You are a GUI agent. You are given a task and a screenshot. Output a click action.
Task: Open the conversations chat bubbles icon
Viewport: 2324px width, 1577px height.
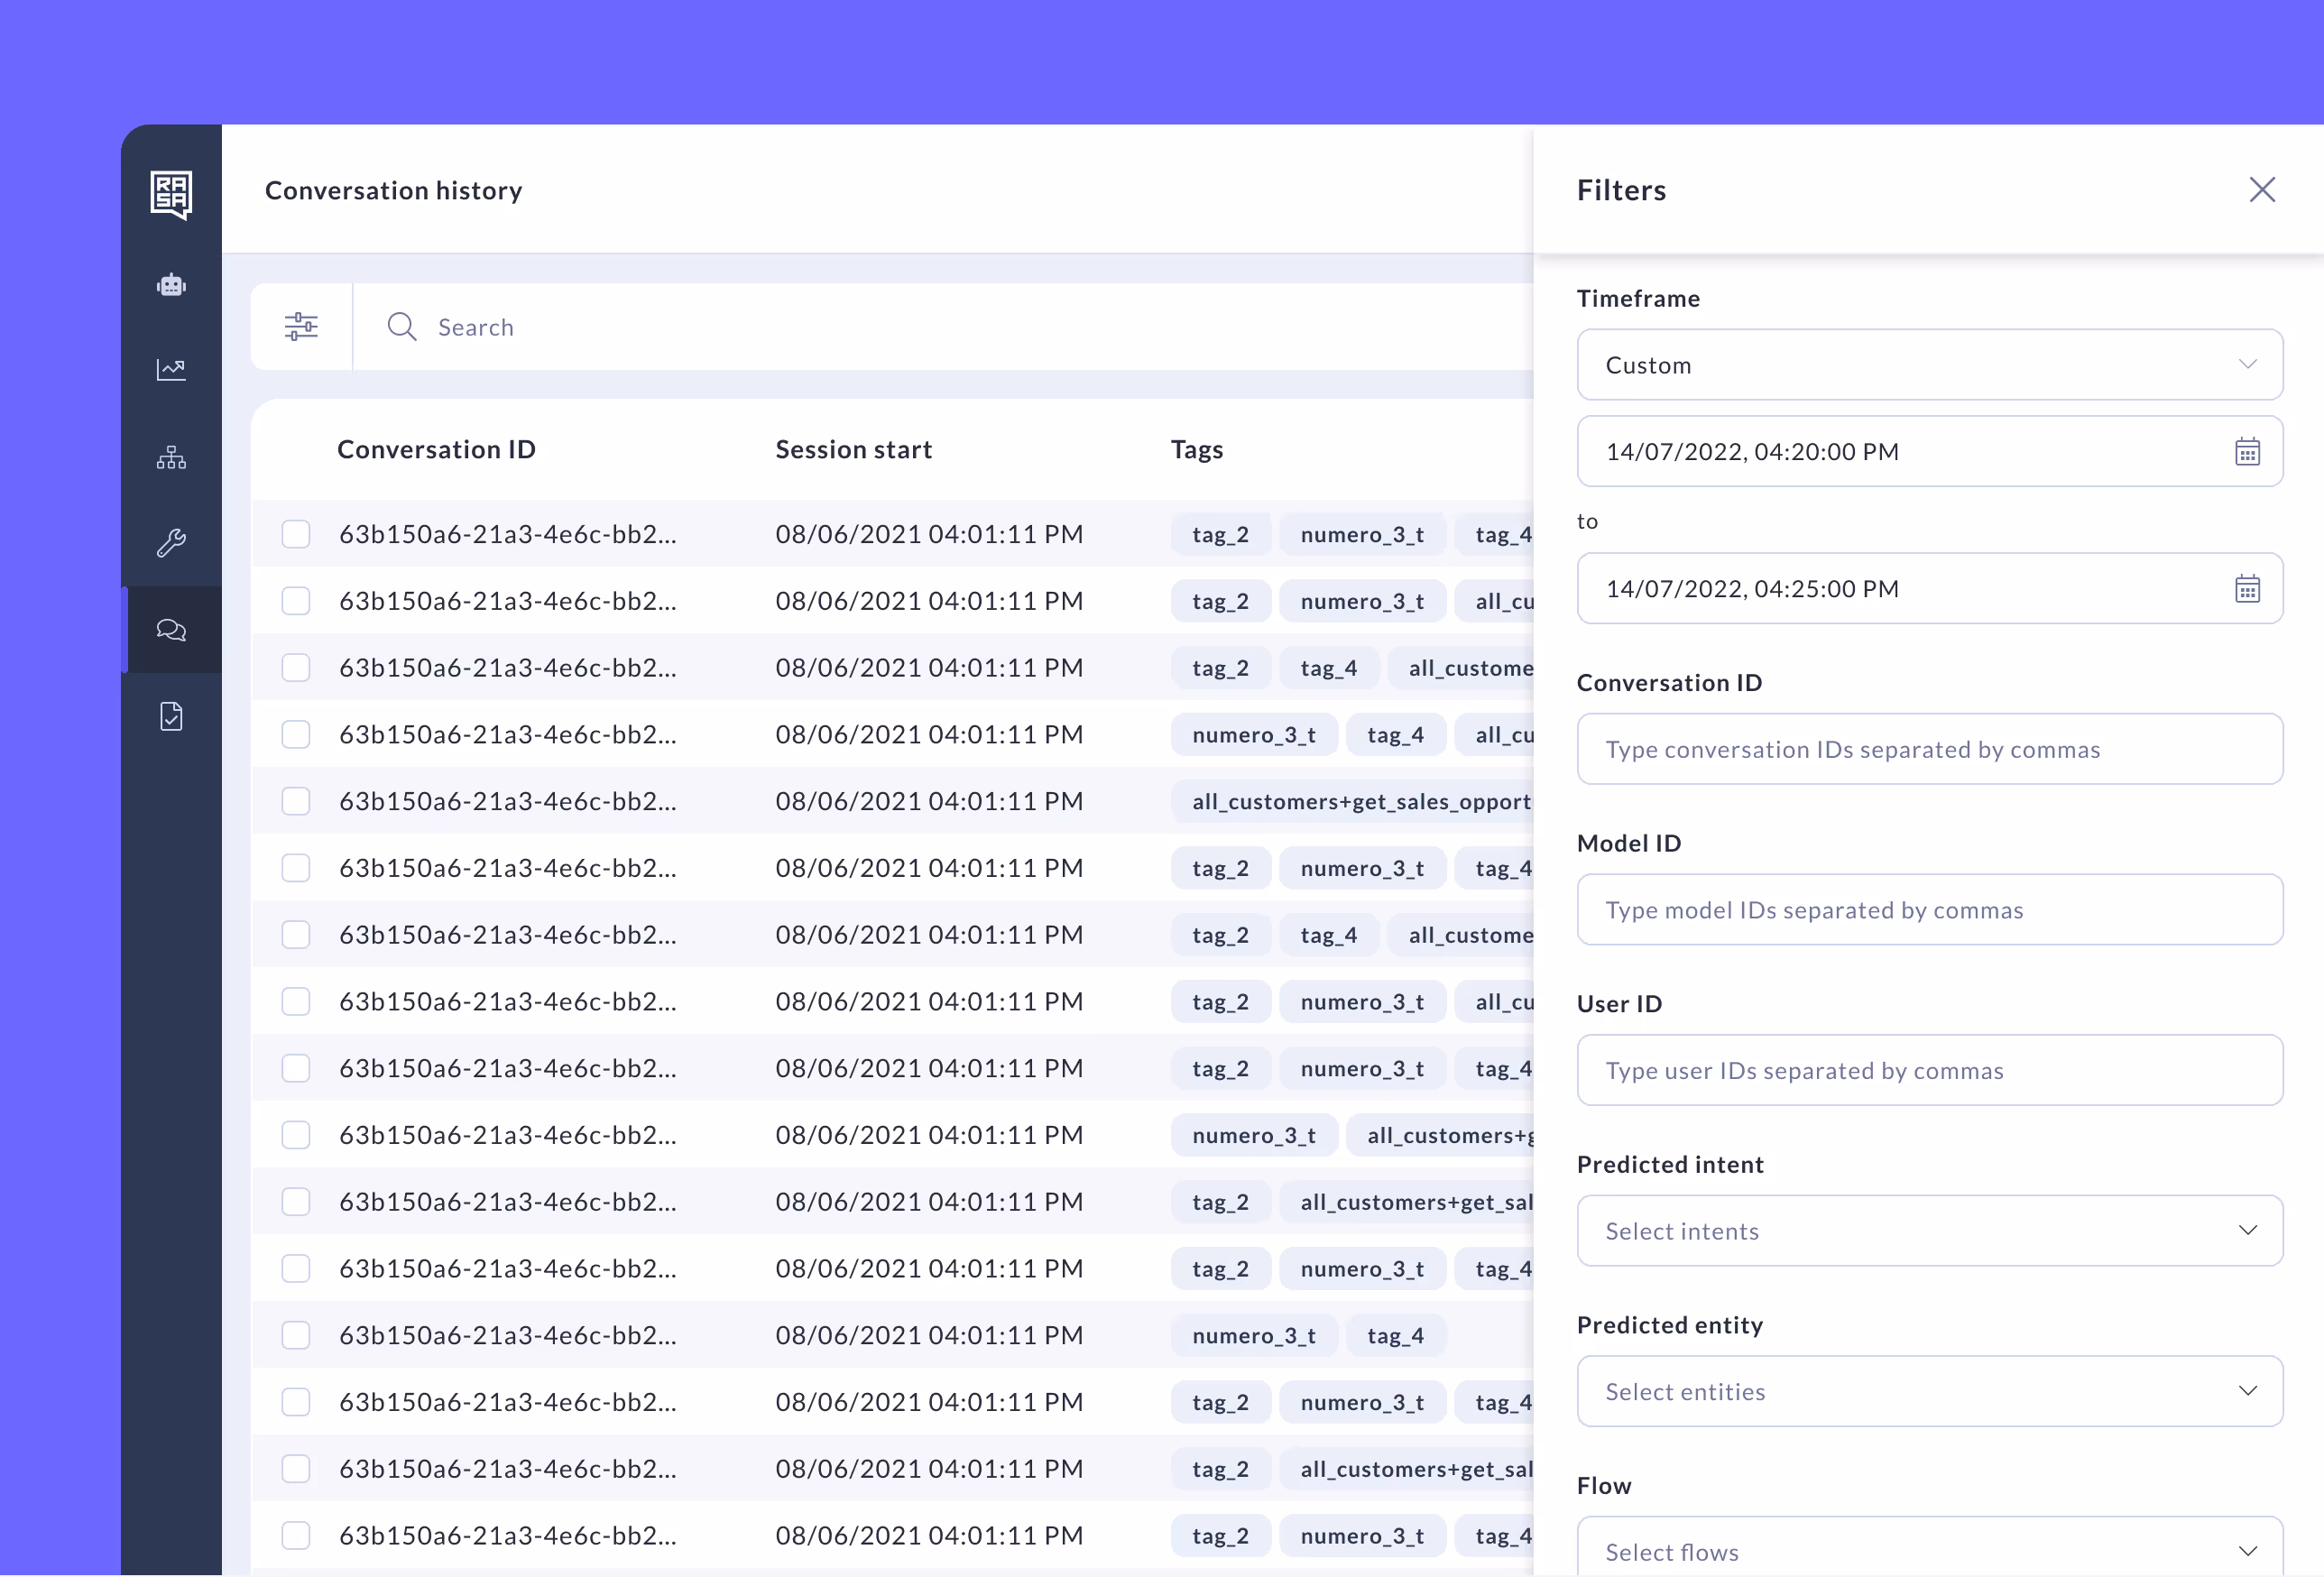click(x=171, y=630)
